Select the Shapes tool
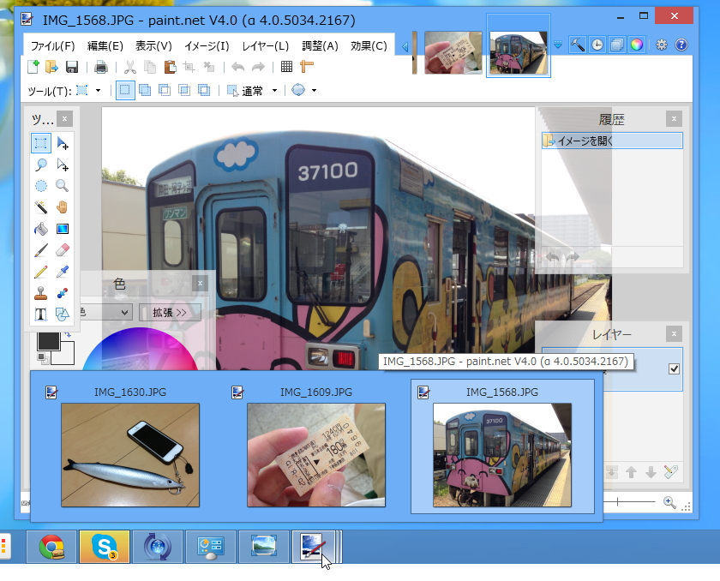 tap(63, 314)
